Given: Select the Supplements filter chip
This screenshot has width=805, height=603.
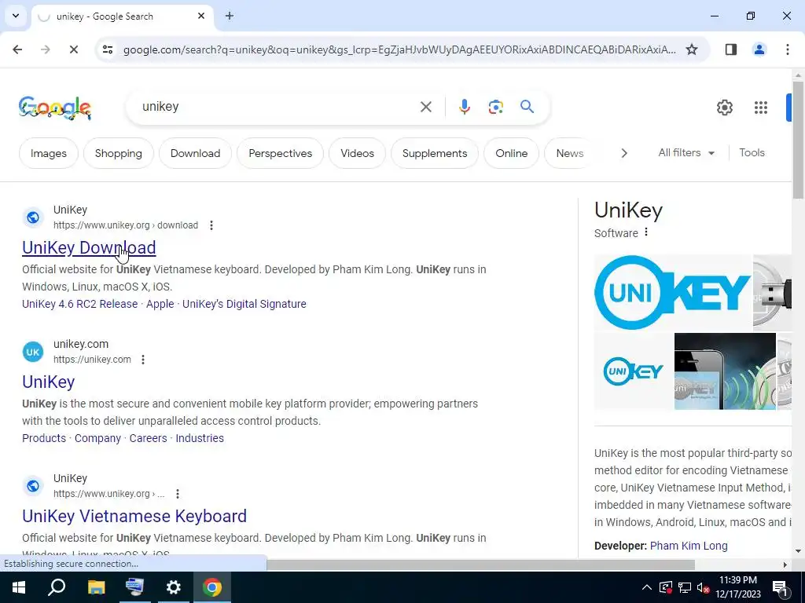Looking at the screenshot, I should click(x=435, y=153).
